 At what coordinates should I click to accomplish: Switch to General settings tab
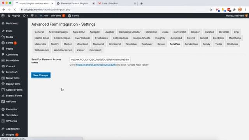[39, 32]
